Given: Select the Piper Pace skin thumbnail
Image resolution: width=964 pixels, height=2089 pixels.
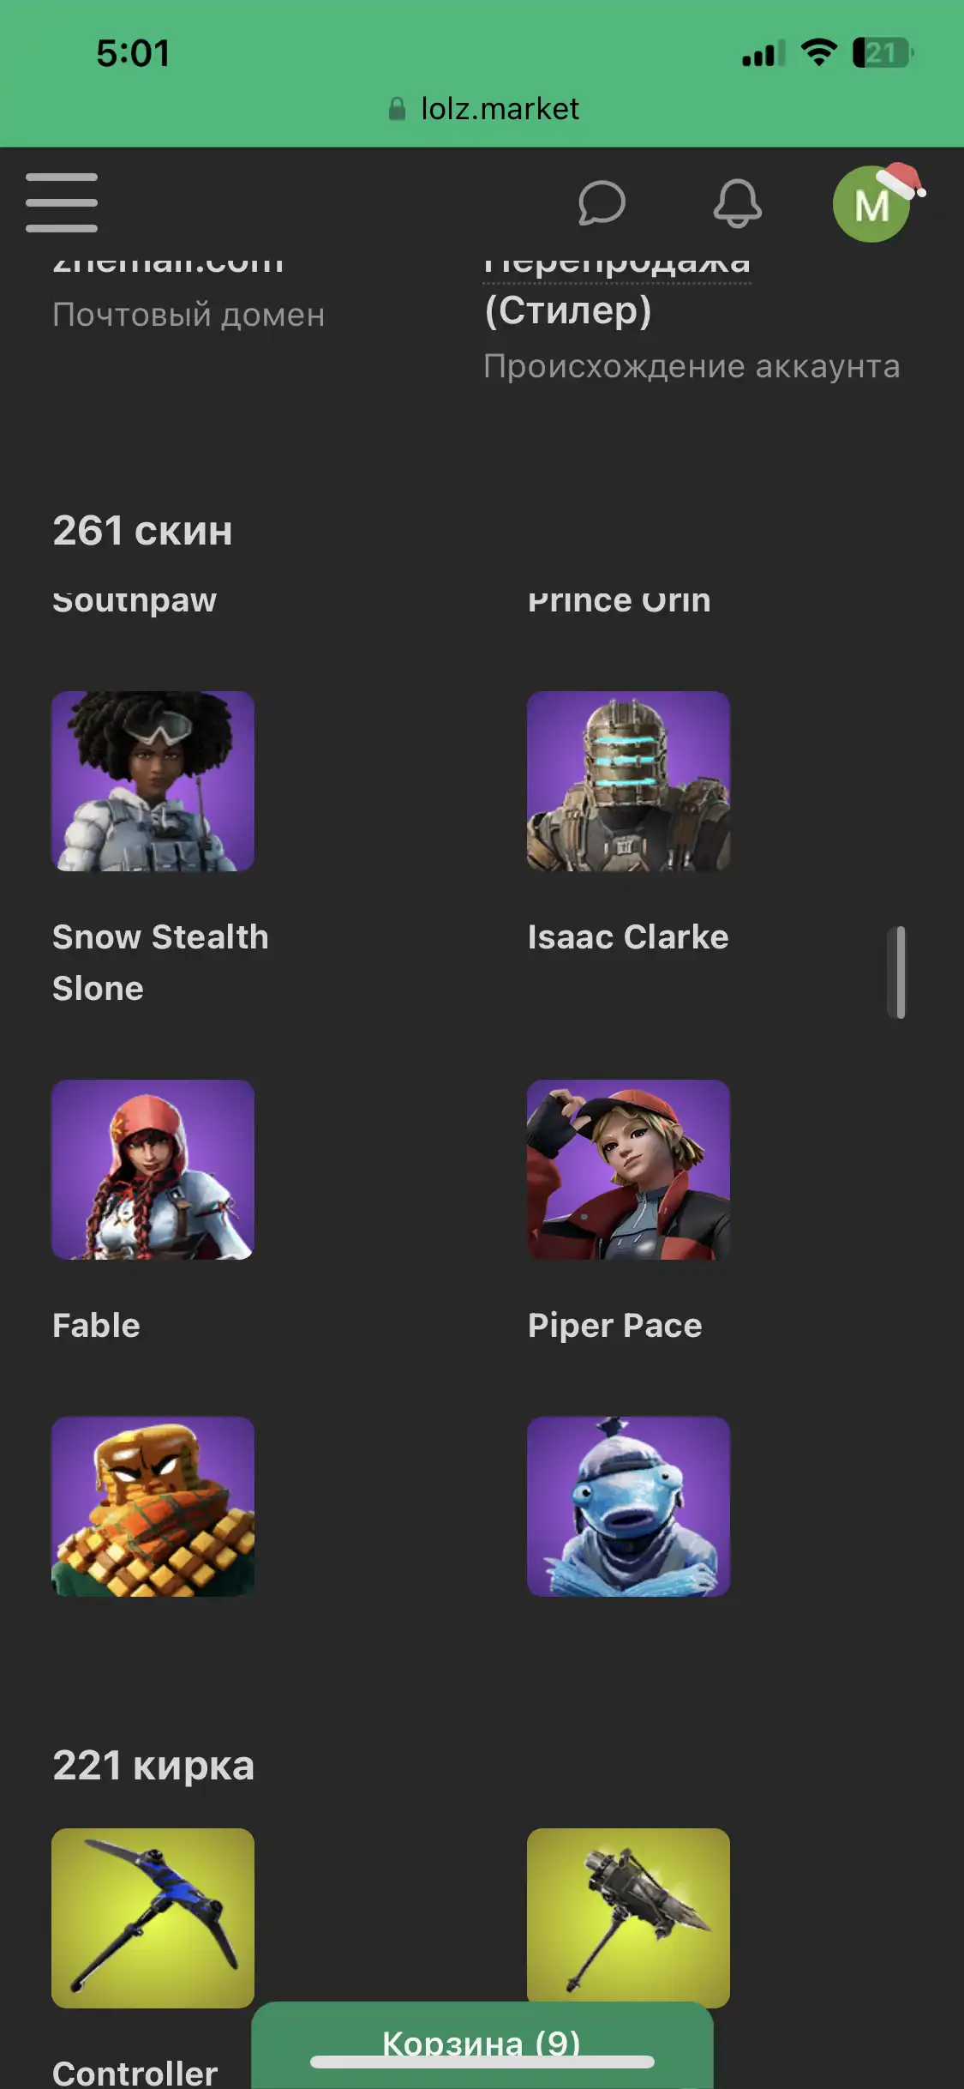Looking at the screenshot, I should click(x=628, y=1170).
